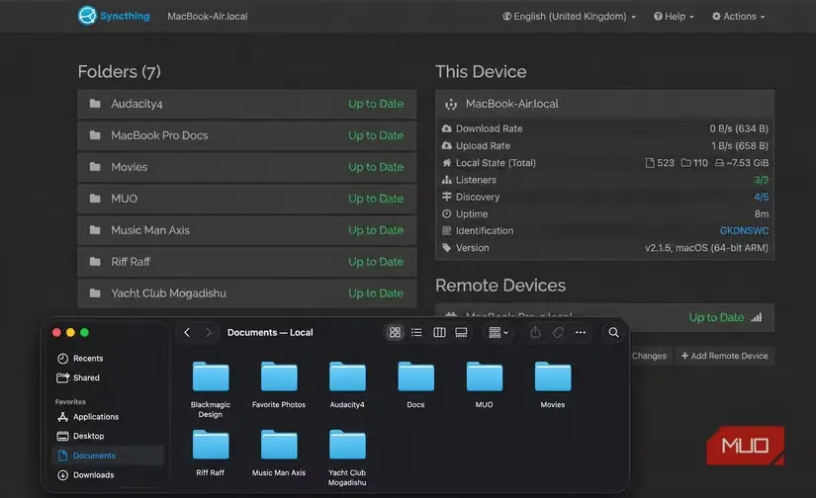Viewport: 816px width, 498px height.
Task: Select the Docs folder in Finder
Action: point(415,376)
